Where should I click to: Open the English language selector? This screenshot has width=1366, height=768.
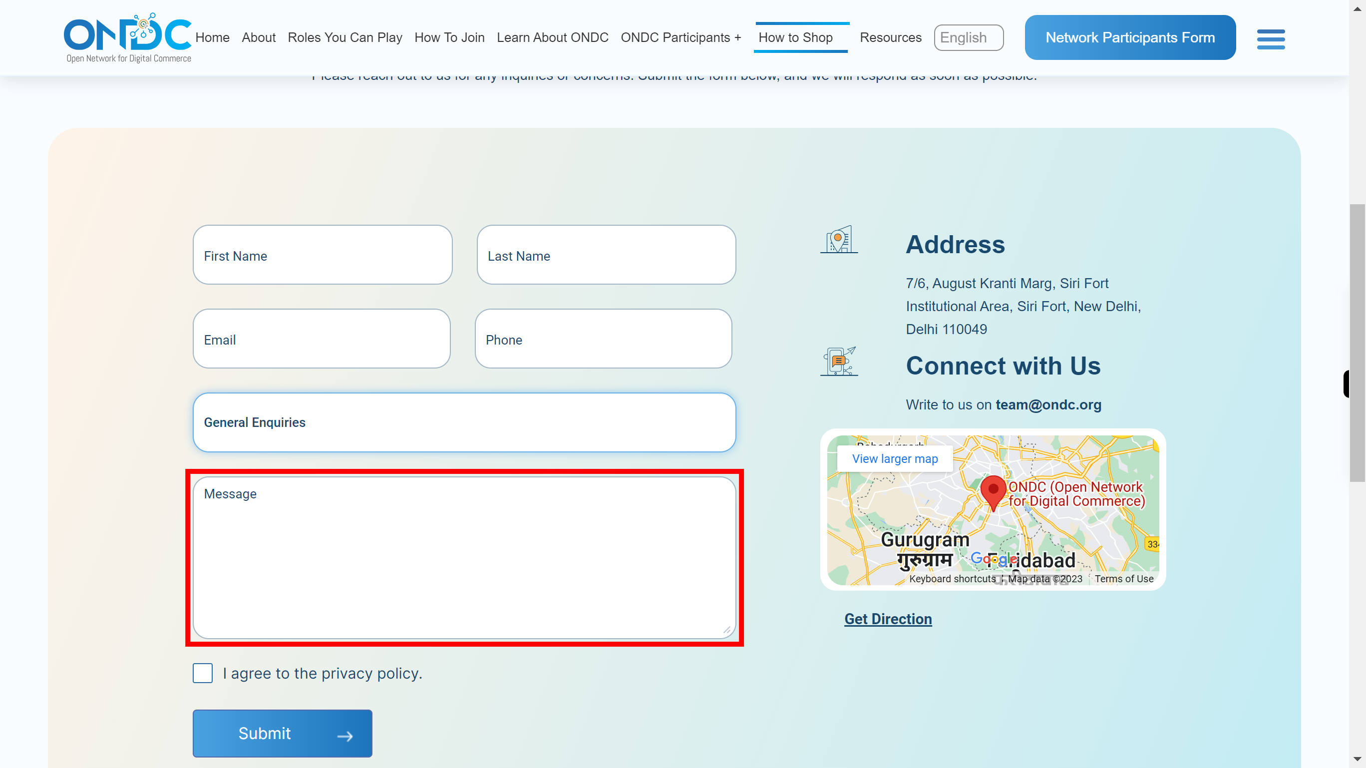point(969,37)
